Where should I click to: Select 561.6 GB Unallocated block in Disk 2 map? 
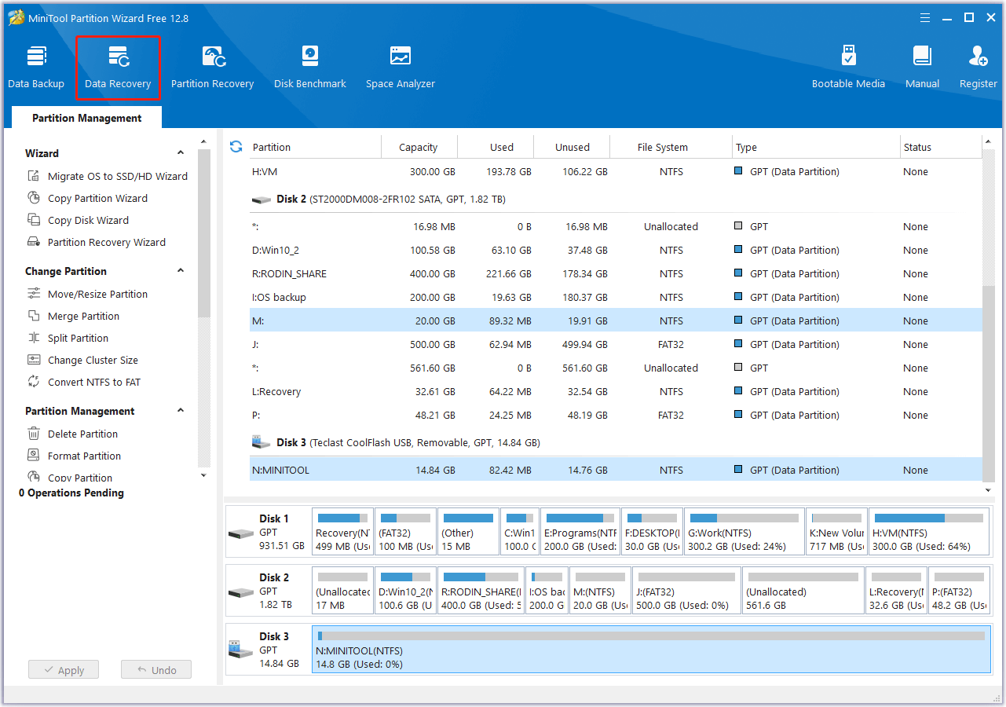(803, 591)
